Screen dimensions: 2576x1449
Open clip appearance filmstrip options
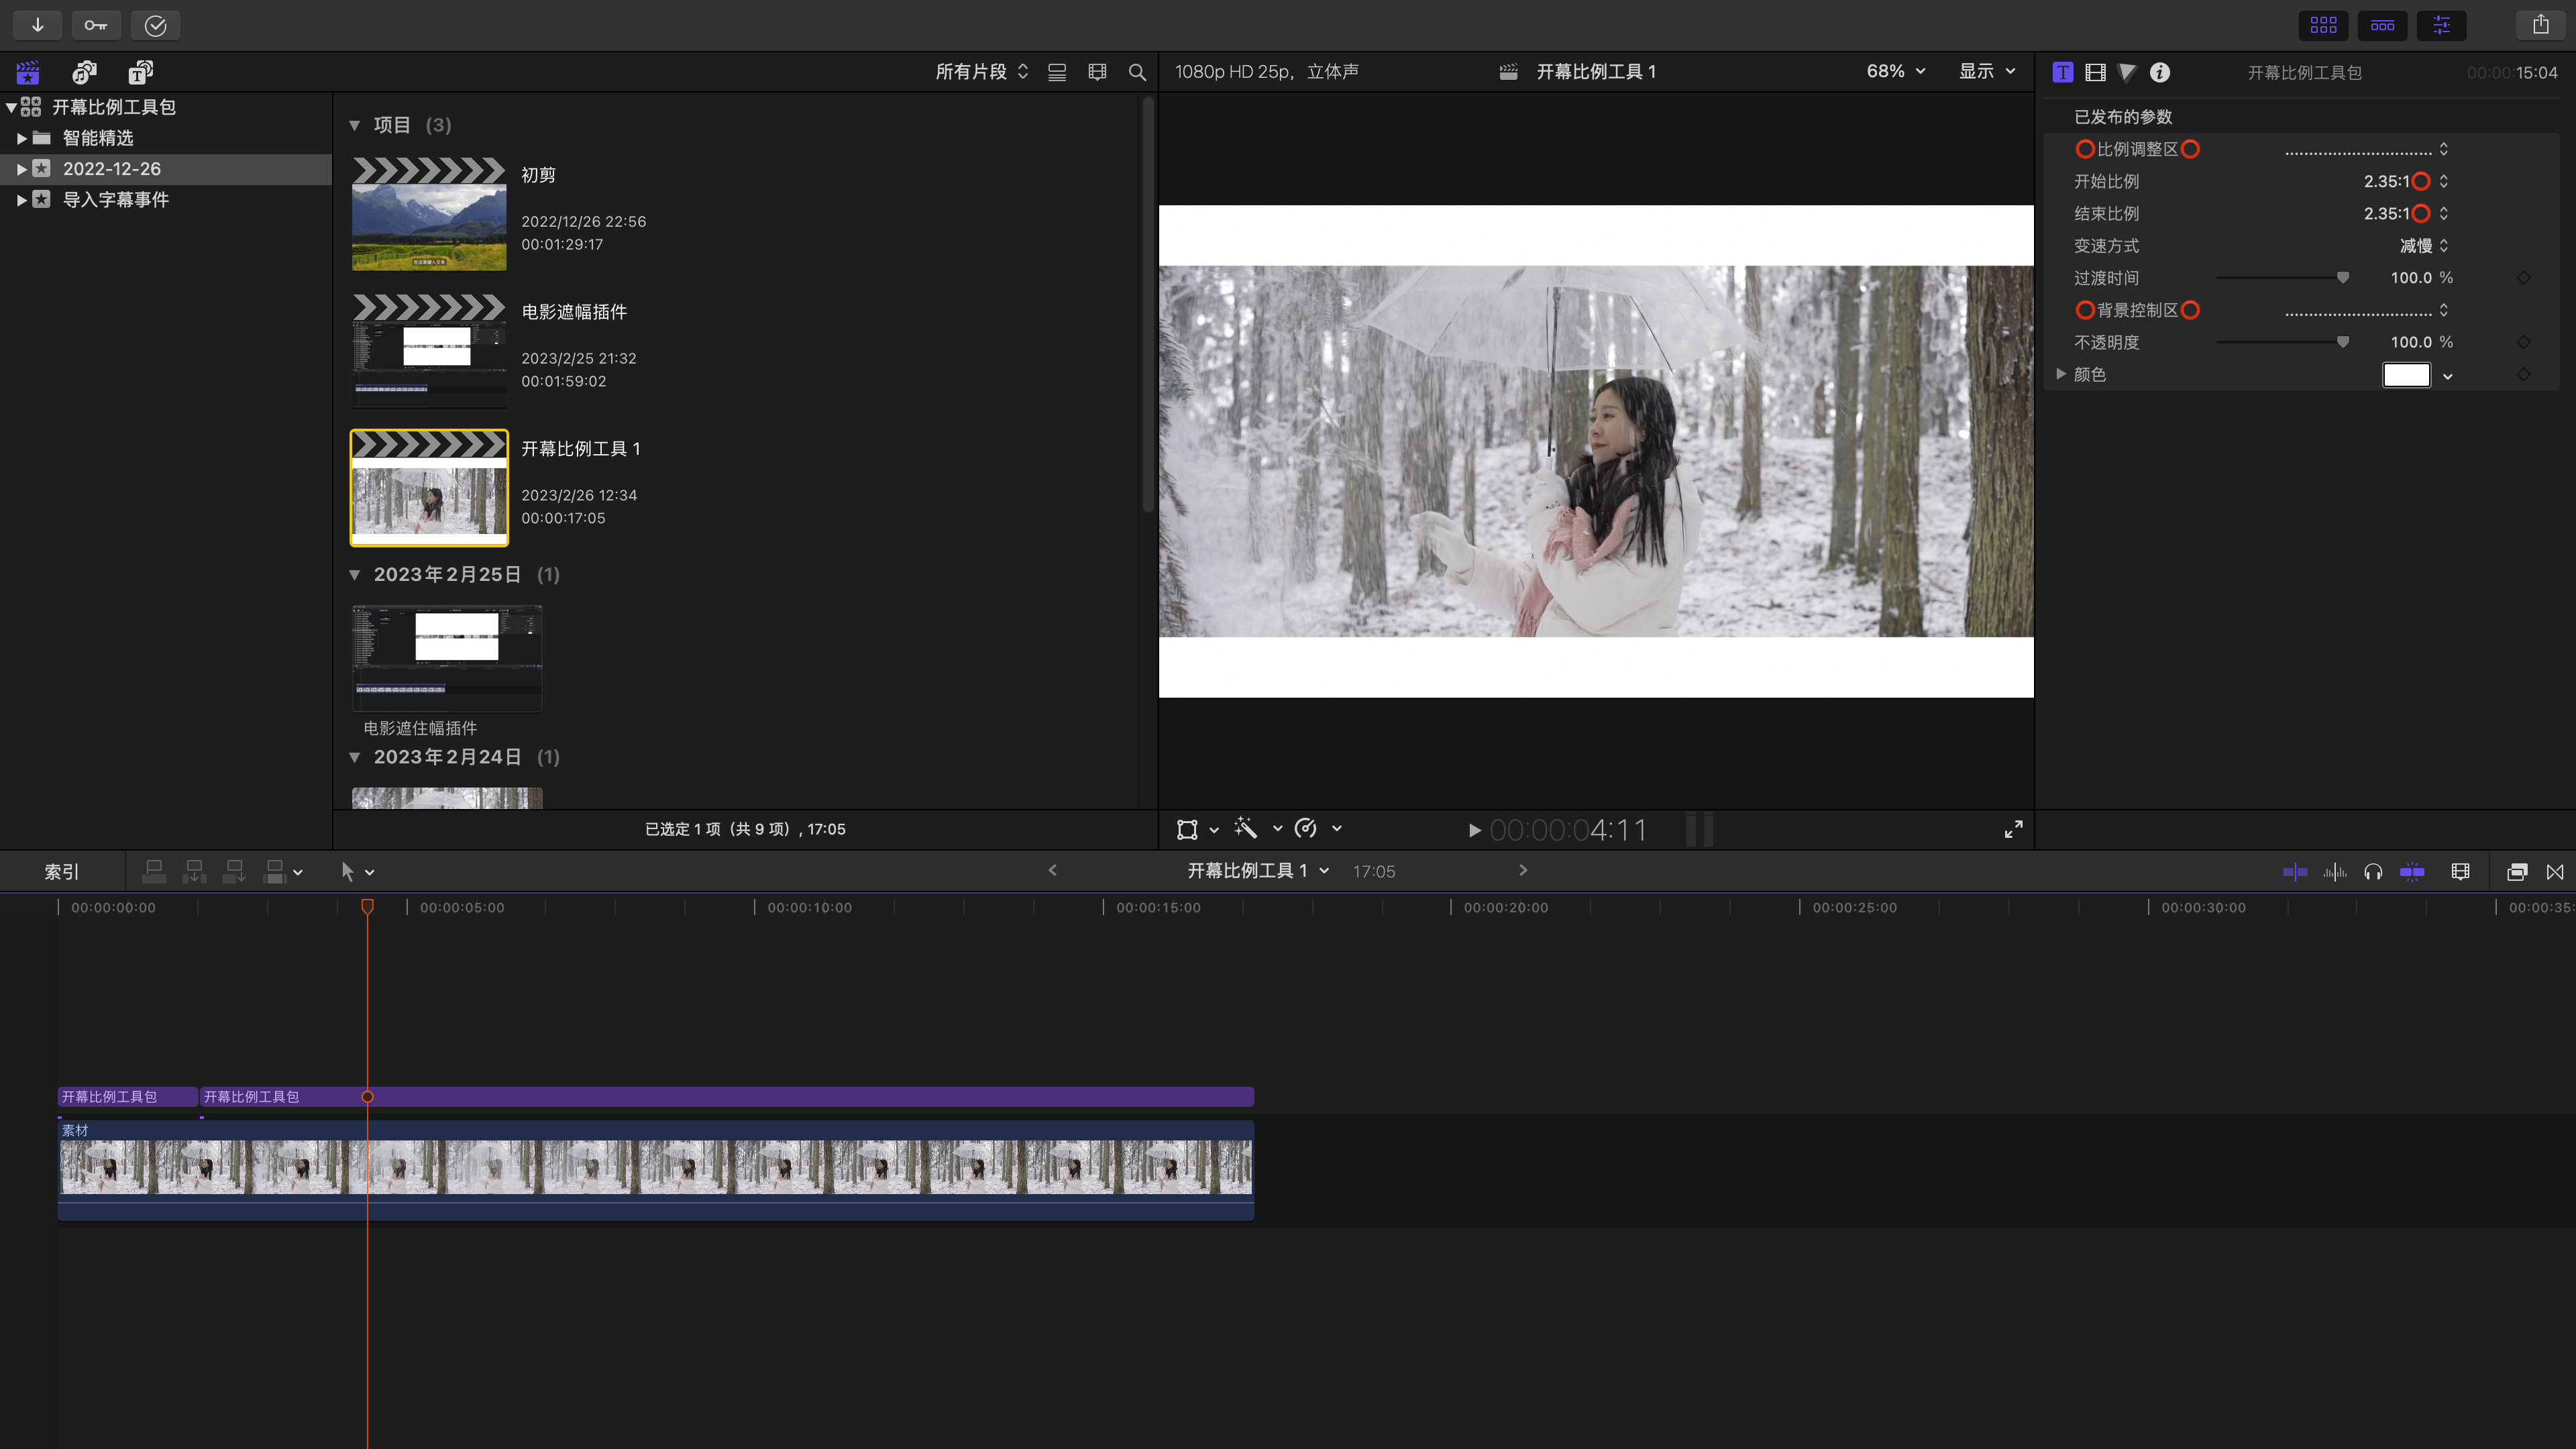coord(2461,872)
